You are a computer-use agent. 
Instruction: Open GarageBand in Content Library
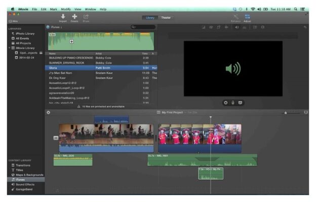(x=22, y=189)
